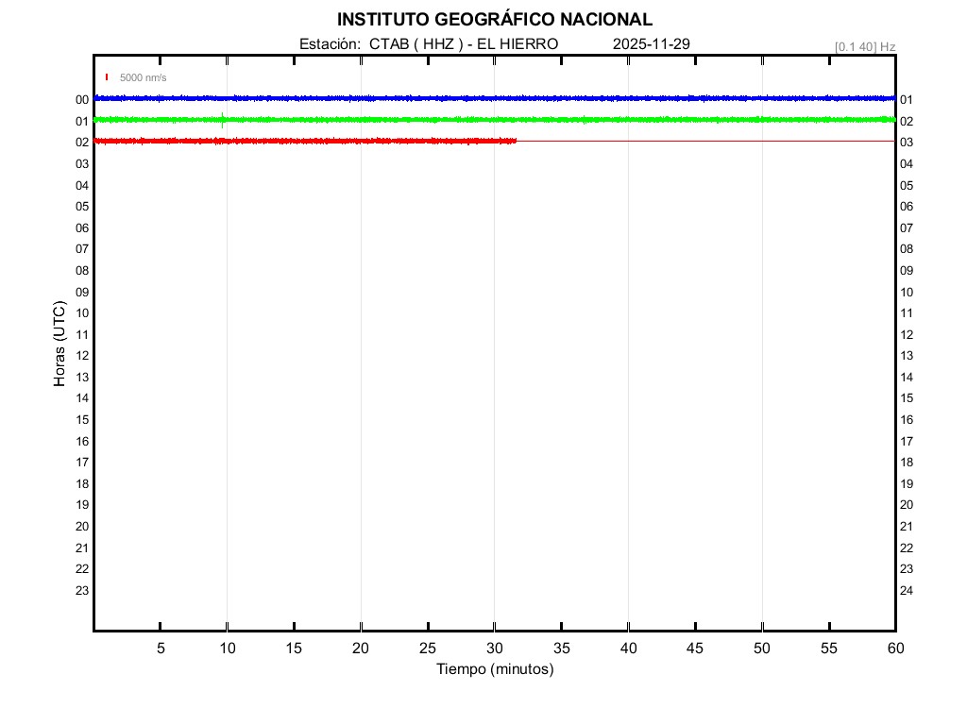Click the [0.1 40] Hz filter label

[864, 46]
